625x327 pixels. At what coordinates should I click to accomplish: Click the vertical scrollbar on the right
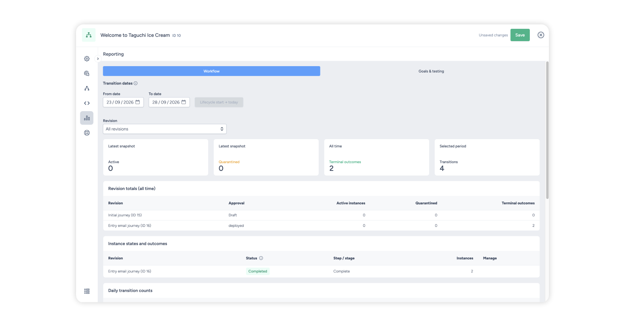[547, 130]
